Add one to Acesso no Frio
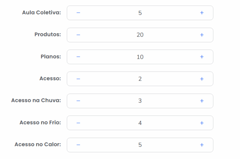Screen dimensions: 240x159 pos(202,123)
